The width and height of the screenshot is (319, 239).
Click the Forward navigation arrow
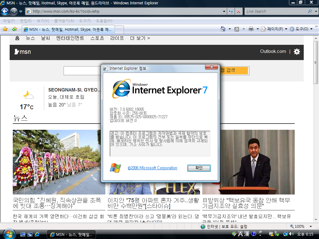pos(14,12)
